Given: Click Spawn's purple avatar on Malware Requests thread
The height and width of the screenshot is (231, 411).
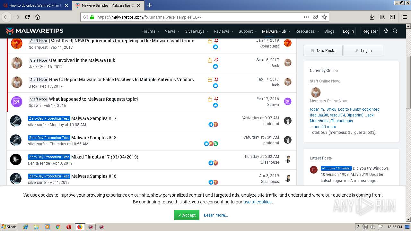Looking at the screenshot, I should point(16,102).
